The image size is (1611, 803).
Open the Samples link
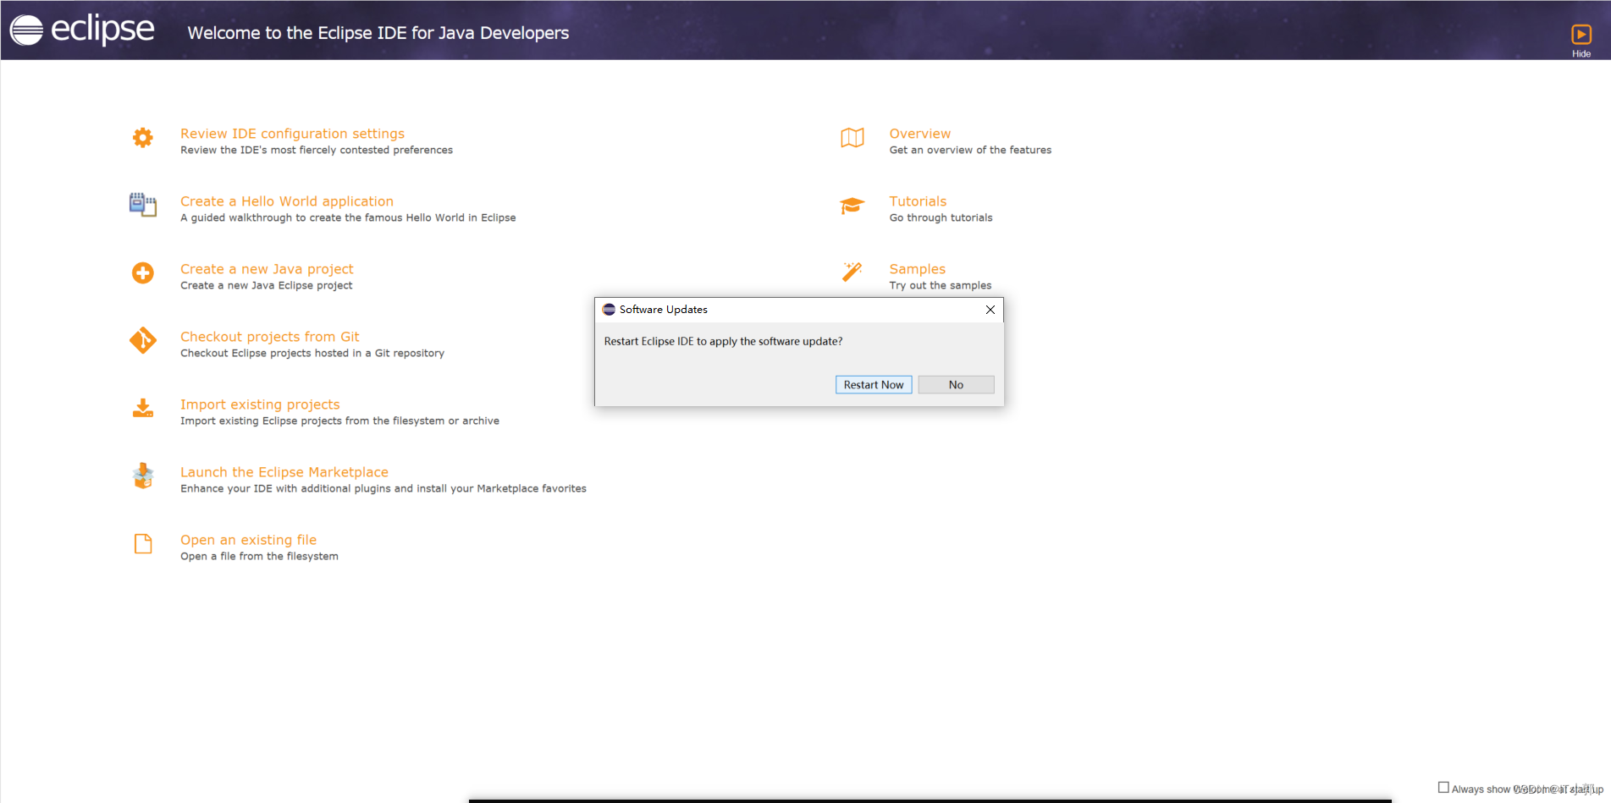point(918,269)
